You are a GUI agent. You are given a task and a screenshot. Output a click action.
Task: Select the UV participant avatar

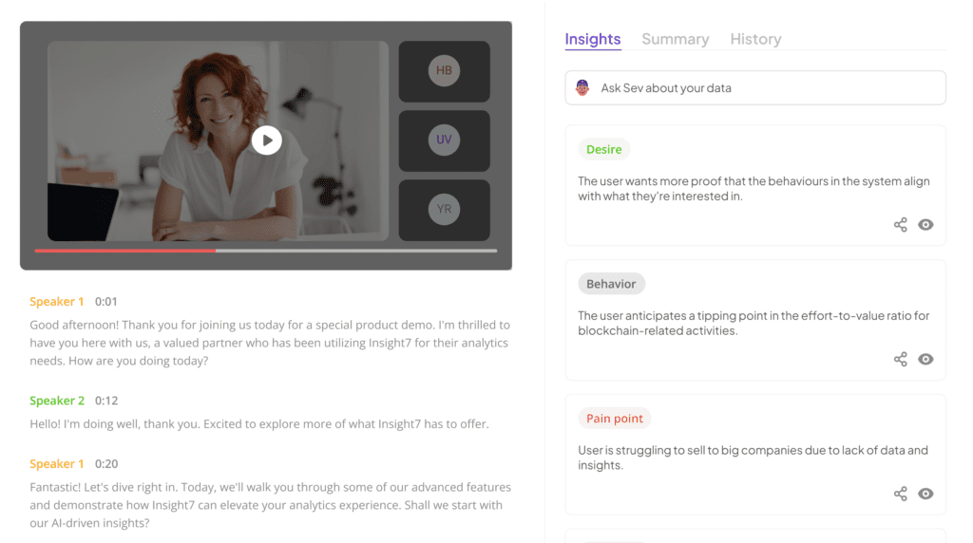pos(444,140)
